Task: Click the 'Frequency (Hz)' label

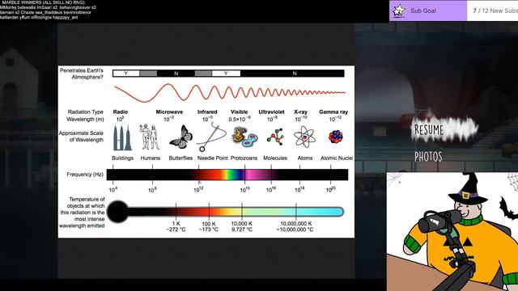Action: click(85, 175)
